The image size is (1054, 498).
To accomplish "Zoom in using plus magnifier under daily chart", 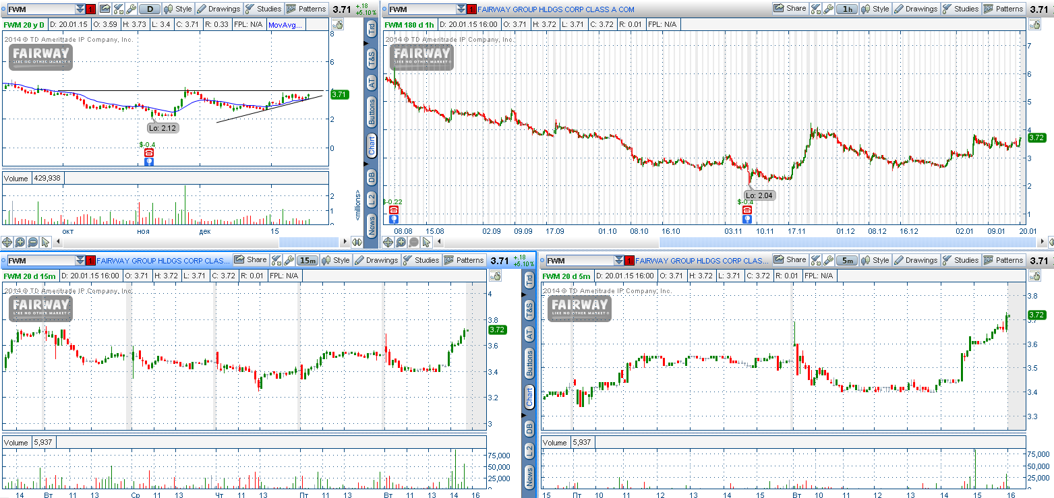I will pos(20,242).
